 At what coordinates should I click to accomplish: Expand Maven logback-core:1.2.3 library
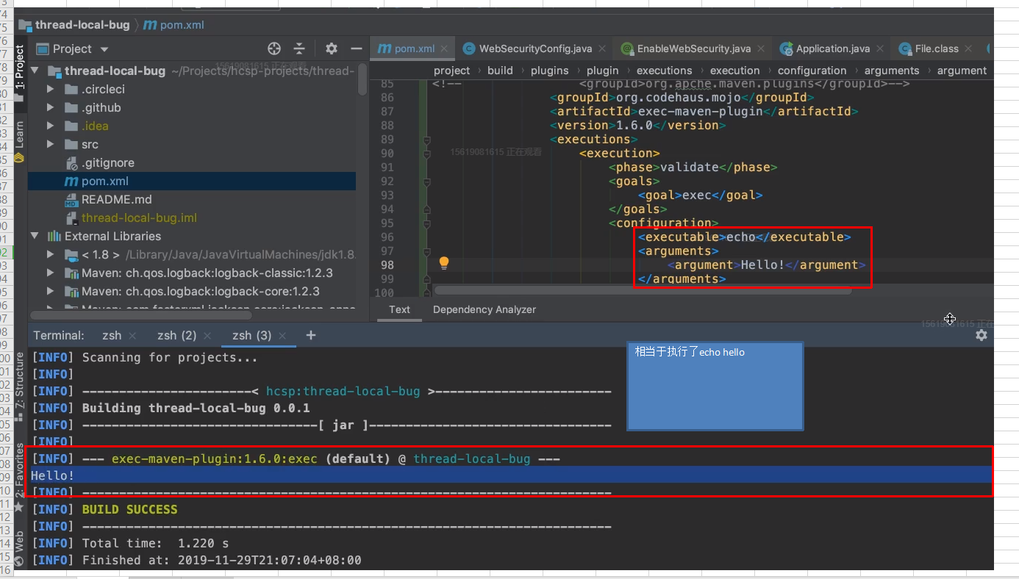coord(51,291)
